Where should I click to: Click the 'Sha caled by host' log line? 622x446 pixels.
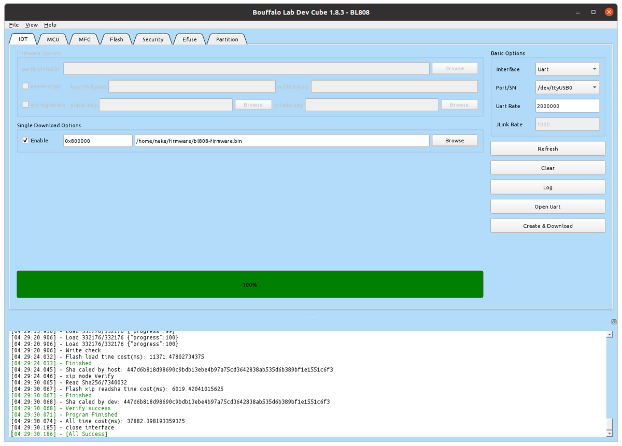coord(172,369)
